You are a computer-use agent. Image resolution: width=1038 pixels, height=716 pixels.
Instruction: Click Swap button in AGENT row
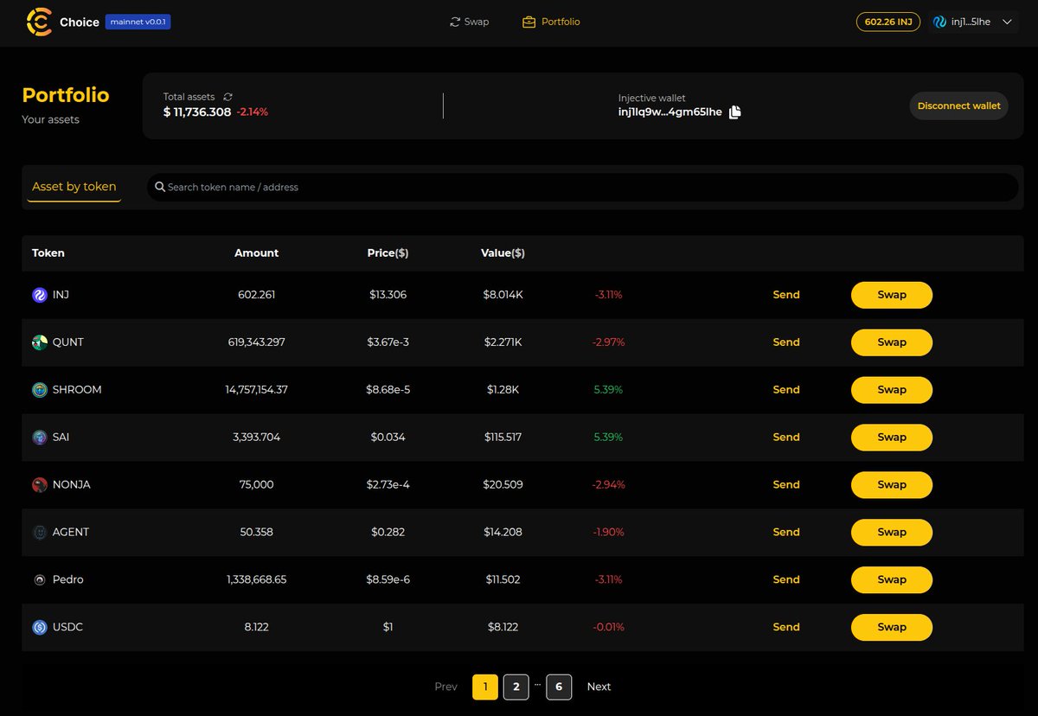coord(892,533)
